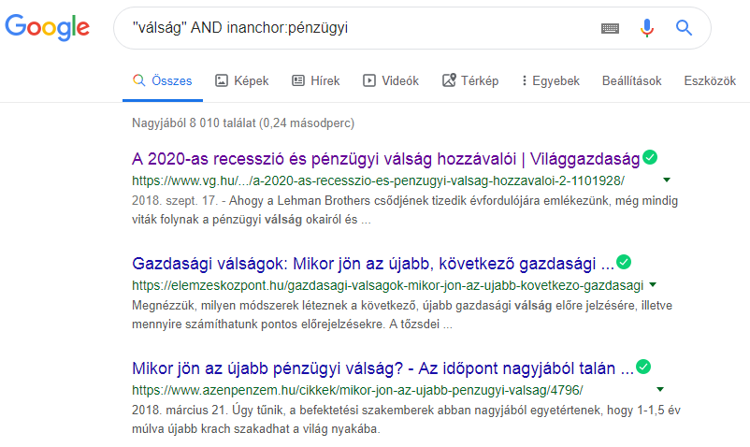Switch to the Képek tab
The image size is (750, 447).
click(242, 80)
